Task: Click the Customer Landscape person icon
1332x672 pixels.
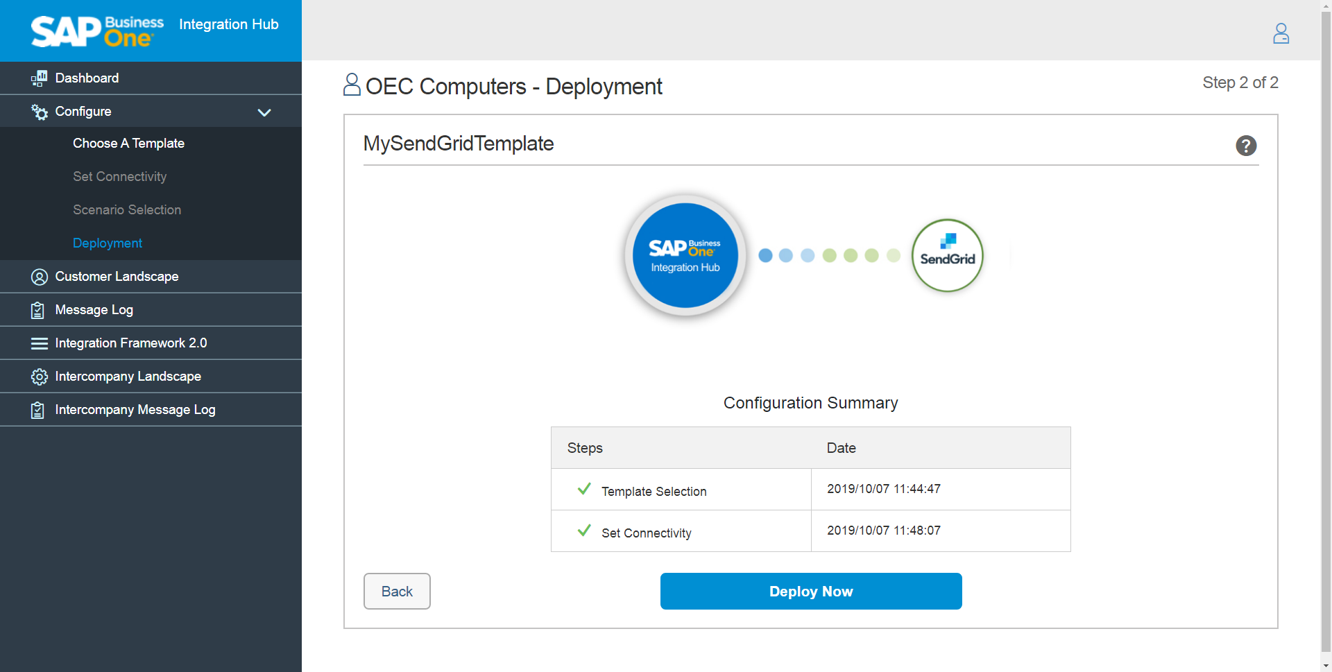Action: click(39, 277)
